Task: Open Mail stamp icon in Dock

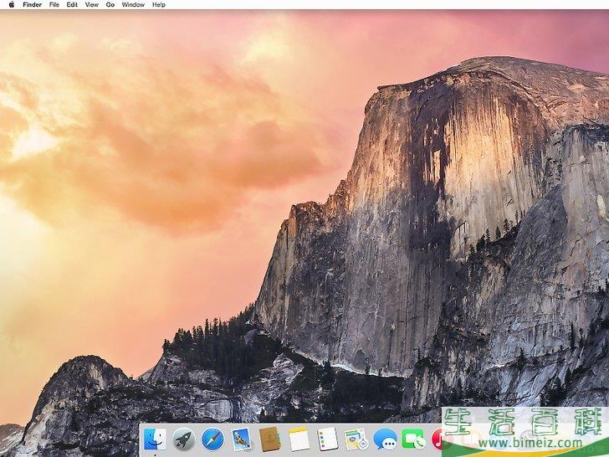Action: click(x=241, y=439)
